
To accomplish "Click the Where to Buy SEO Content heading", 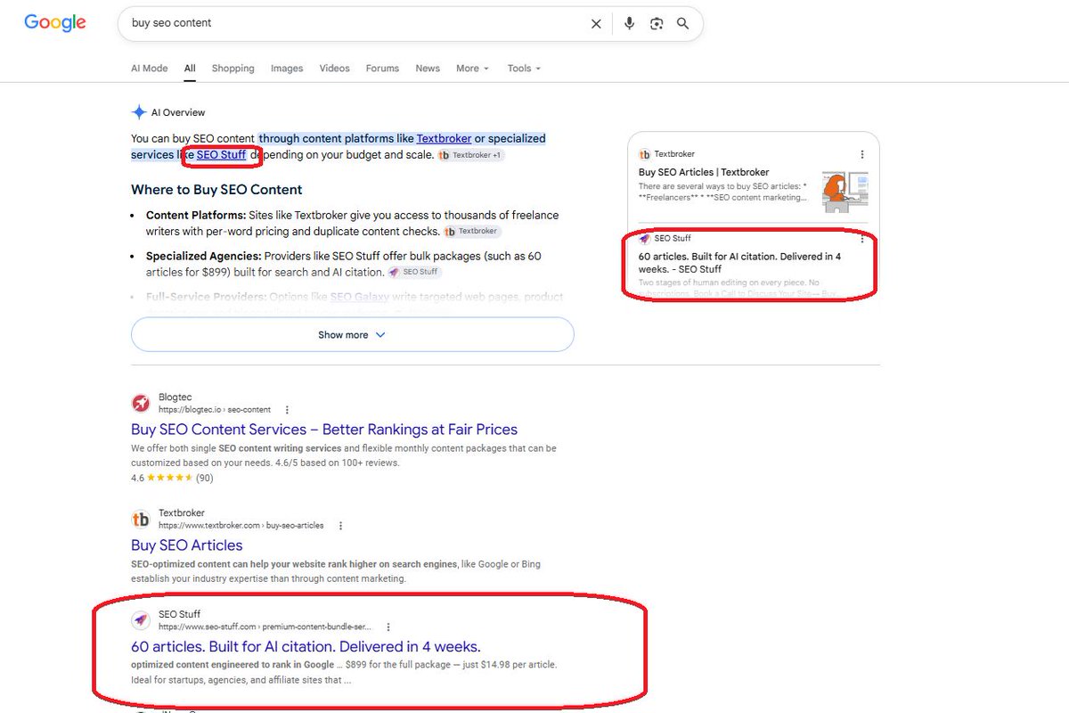I will (216, 190).
